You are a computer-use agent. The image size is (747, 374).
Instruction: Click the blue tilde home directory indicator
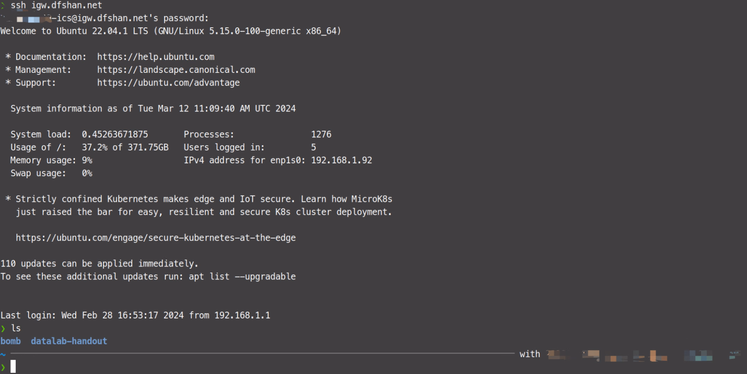[x=3, y=354]
